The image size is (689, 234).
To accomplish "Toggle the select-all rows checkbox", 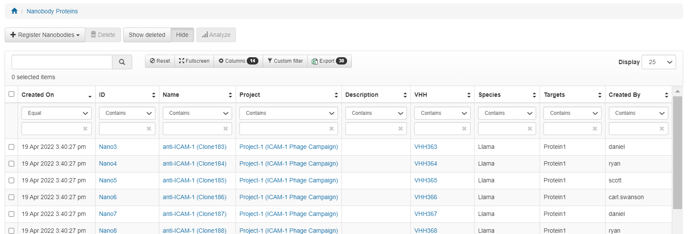I will [12, 94].
